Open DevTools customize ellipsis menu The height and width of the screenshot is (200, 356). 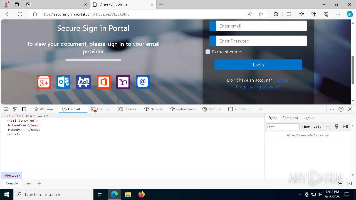click(x=332, y=109)
